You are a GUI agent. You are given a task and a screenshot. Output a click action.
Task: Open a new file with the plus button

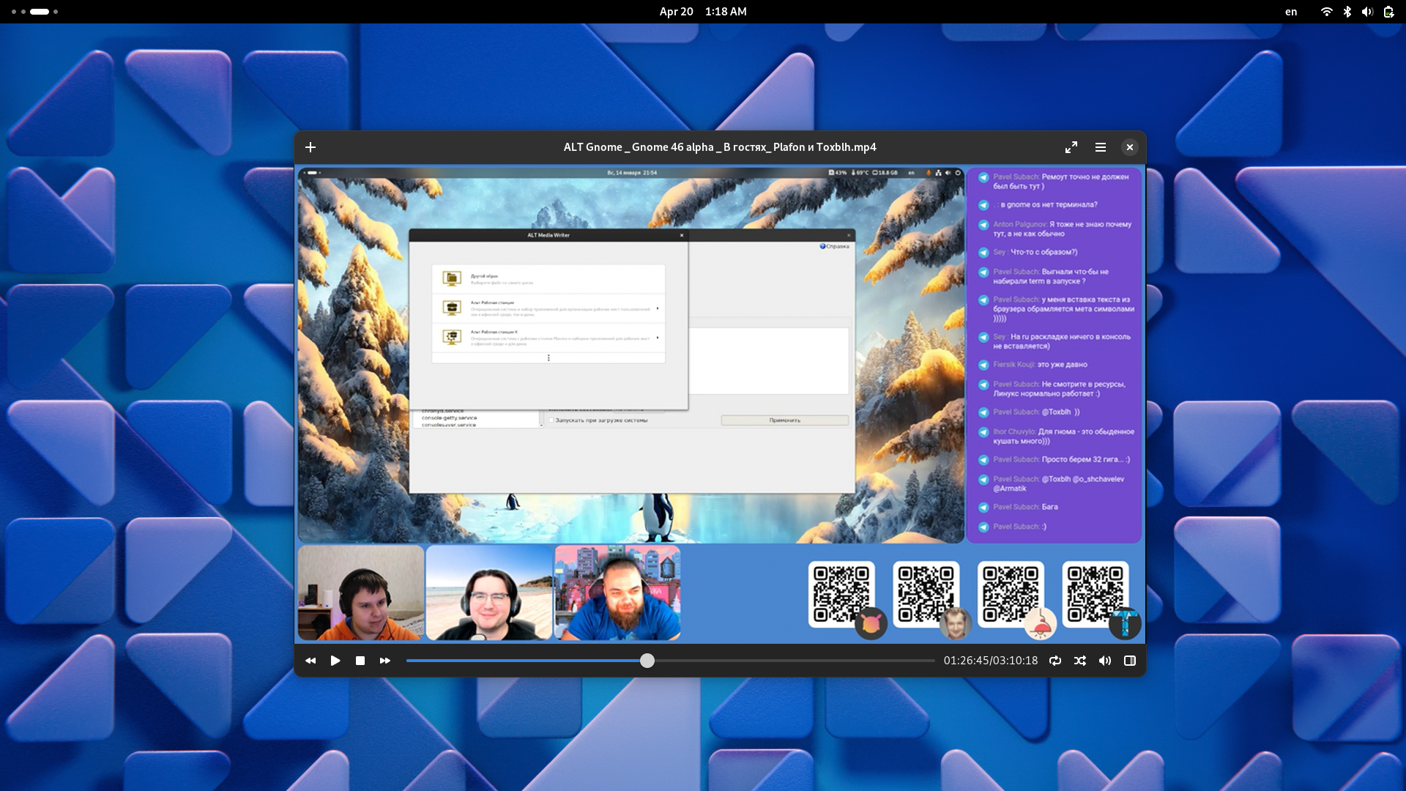[310, 147]
